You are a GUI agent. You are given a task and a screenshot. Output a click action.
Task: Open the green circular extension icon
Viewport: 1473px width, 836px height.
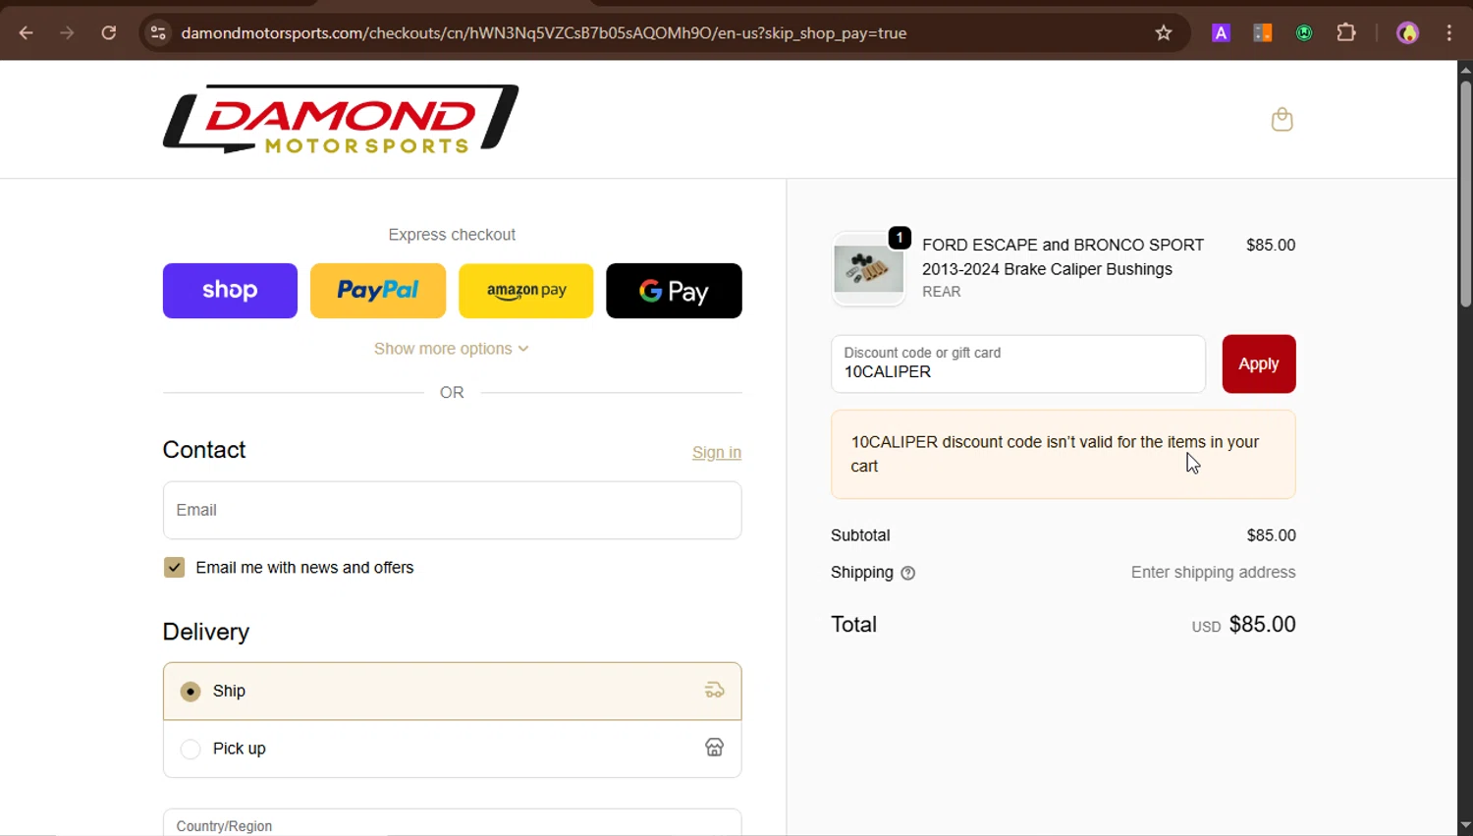point(1304,32)
